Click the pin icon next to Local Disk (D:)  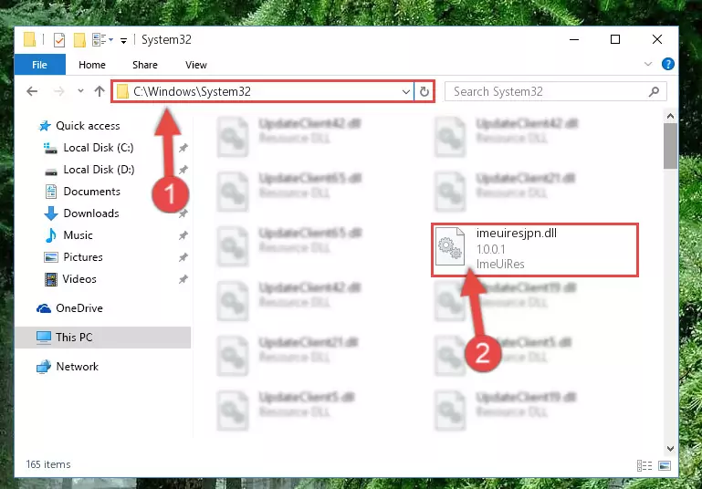pyautogui.click(x=183, y=170)
